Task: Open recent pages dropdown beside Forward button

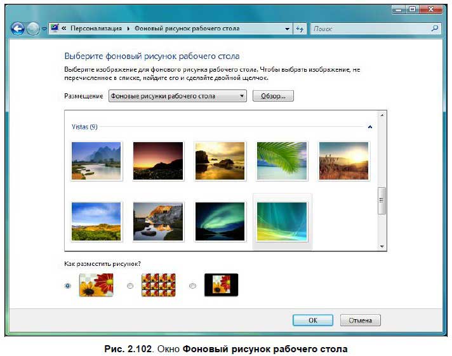Action: [x=44, y=29]
